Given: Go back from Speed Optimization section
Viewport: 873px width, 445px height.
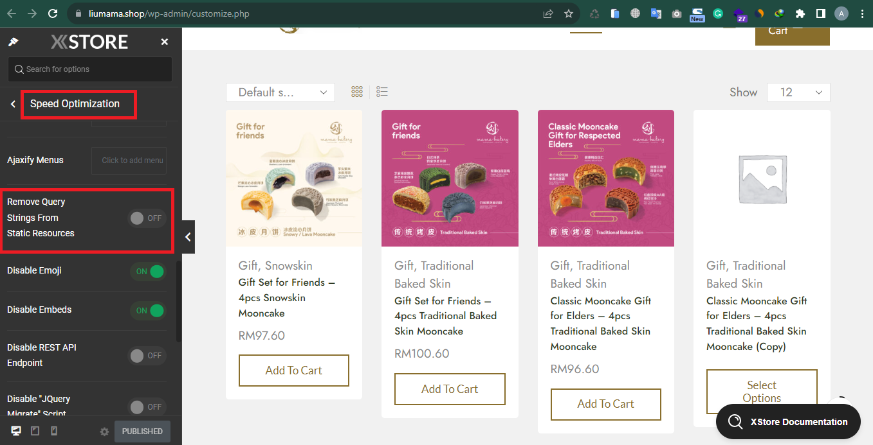Looking at the screenshot, I should (x=13, y=104).
